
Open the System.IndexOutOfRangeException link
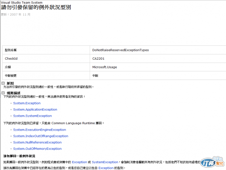[41, 136]
